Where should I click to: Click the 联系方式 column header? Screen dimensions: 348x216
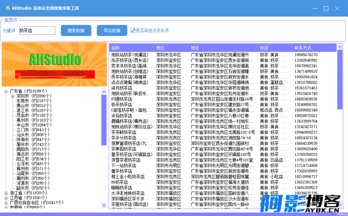pos(313,47)
